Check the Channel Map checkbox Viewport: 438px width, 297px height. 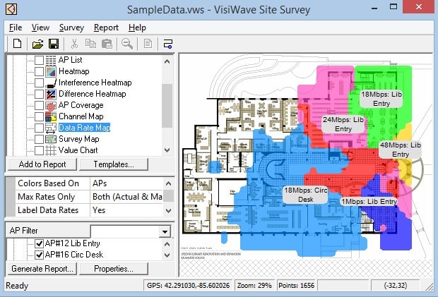pyautogui.click(x=39, y=116)
